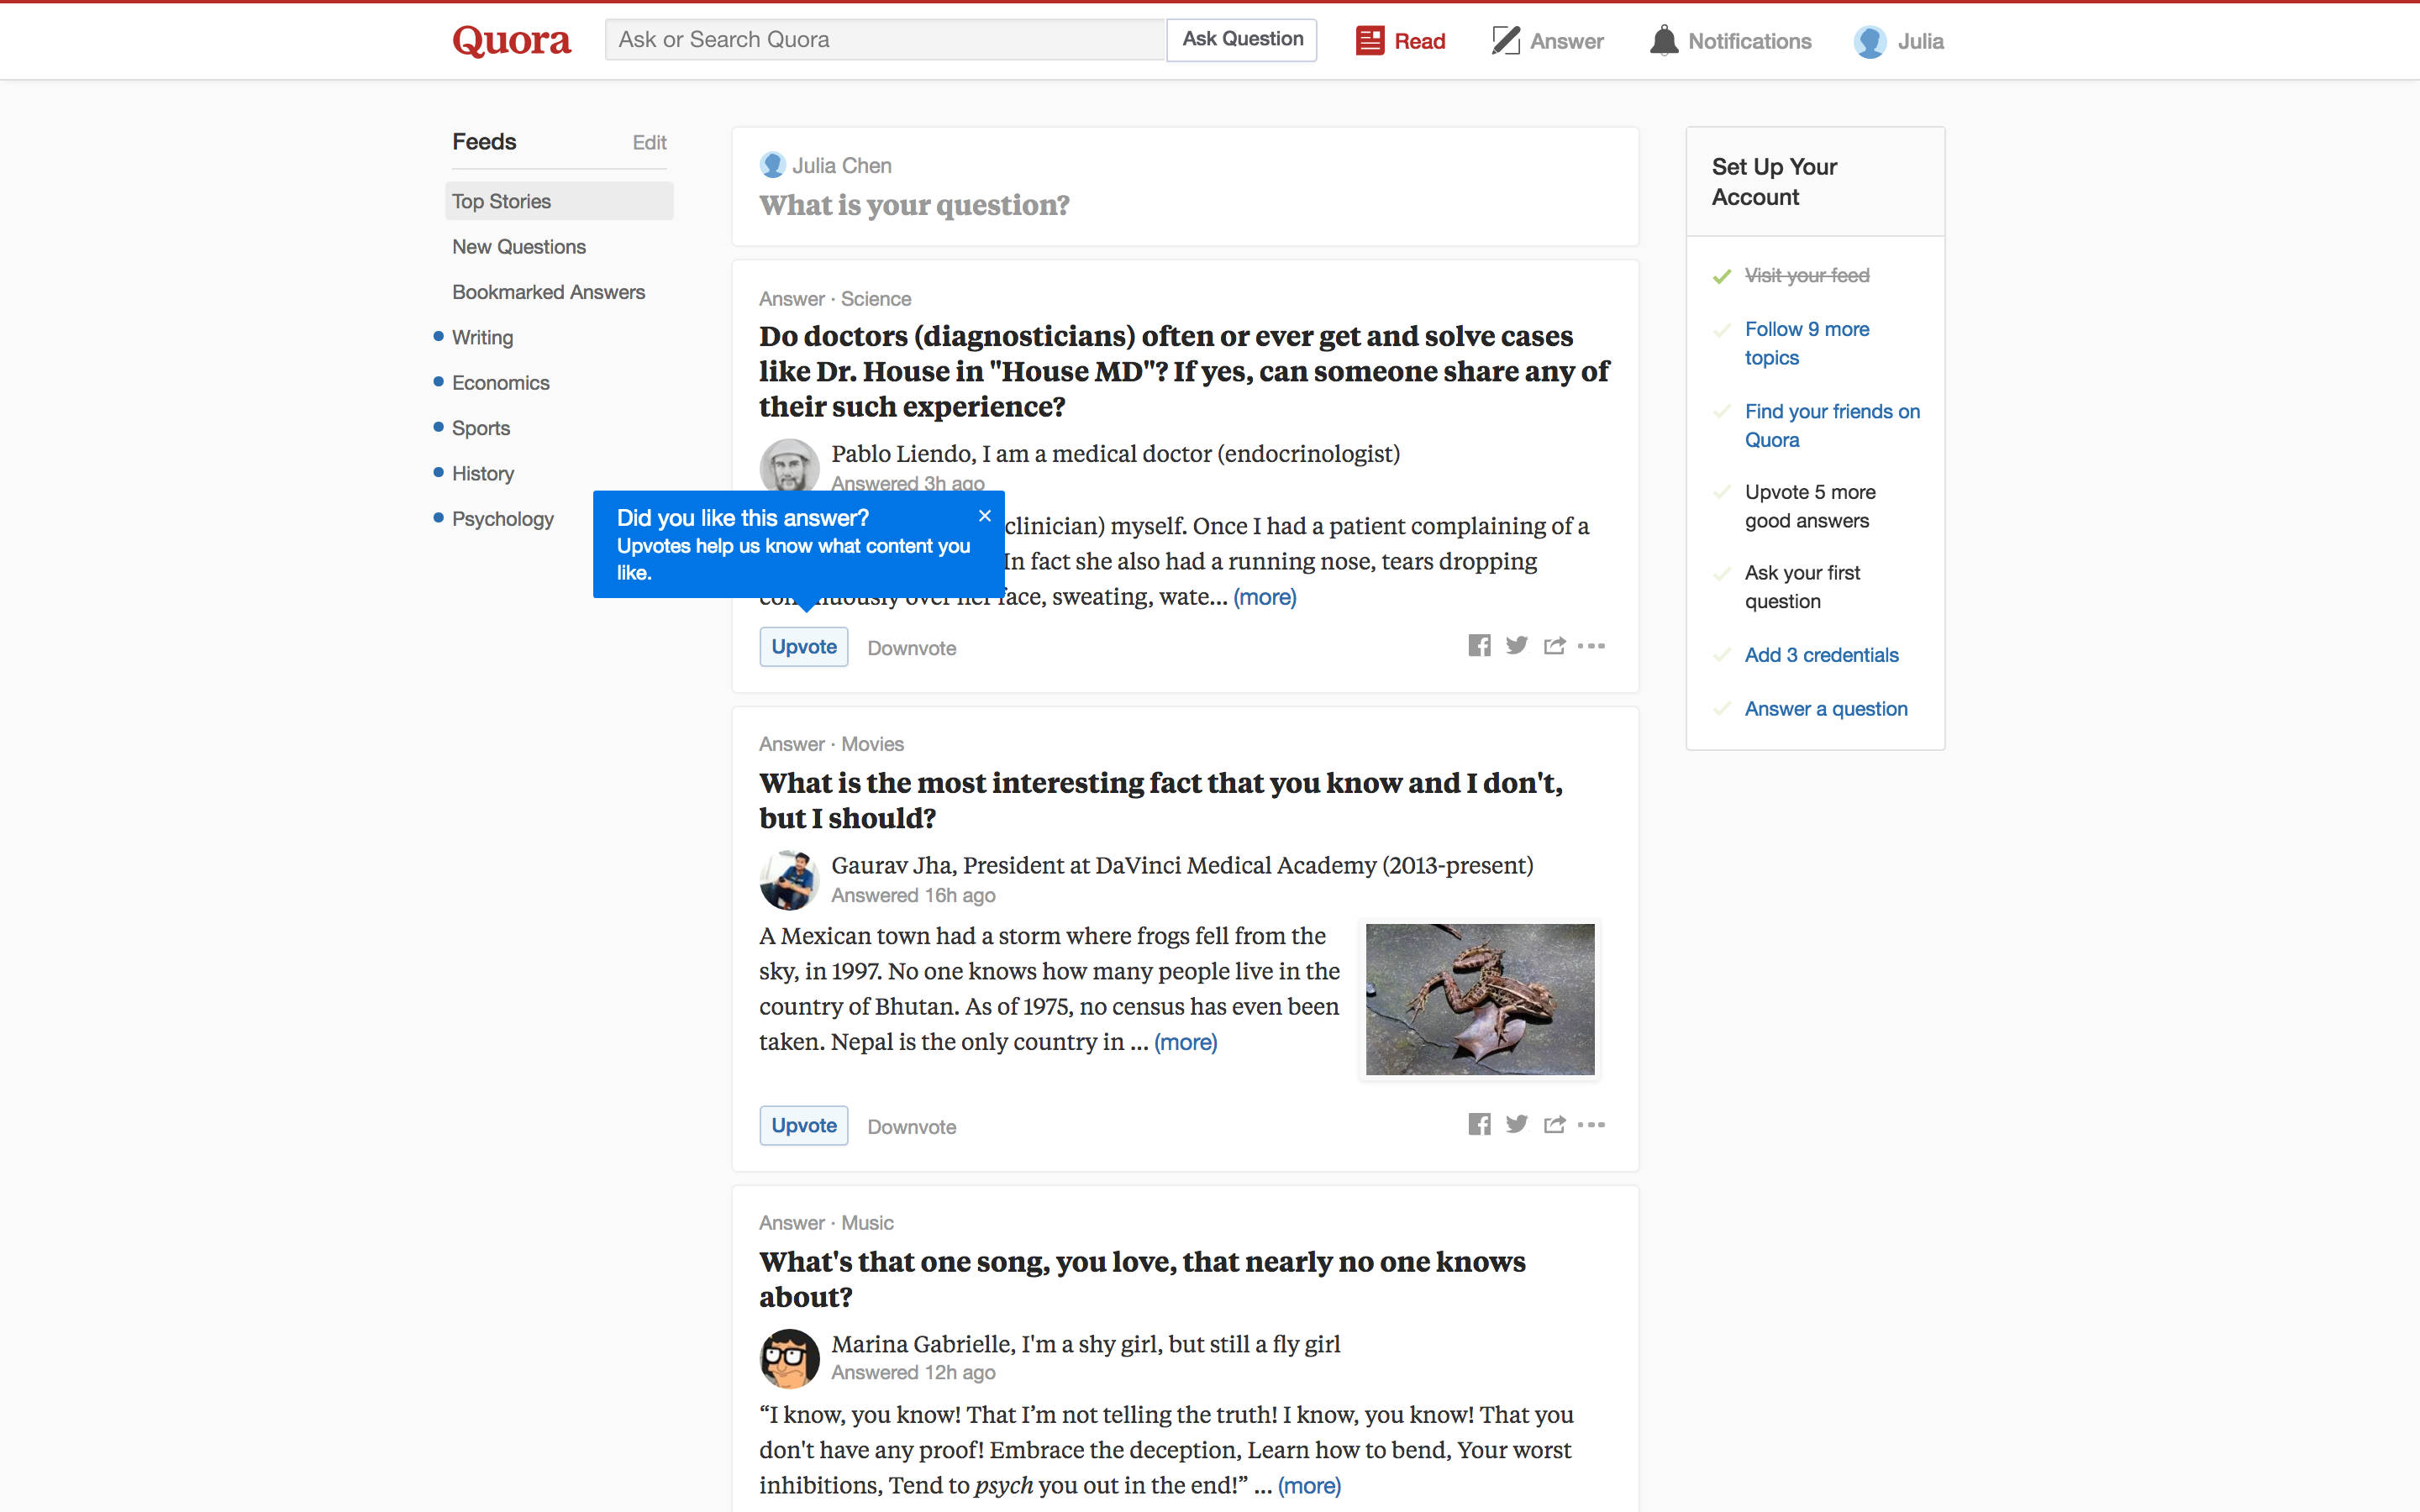
Task: Upvote Gaurav Jha's answer
Action: tap(804, 1126)
